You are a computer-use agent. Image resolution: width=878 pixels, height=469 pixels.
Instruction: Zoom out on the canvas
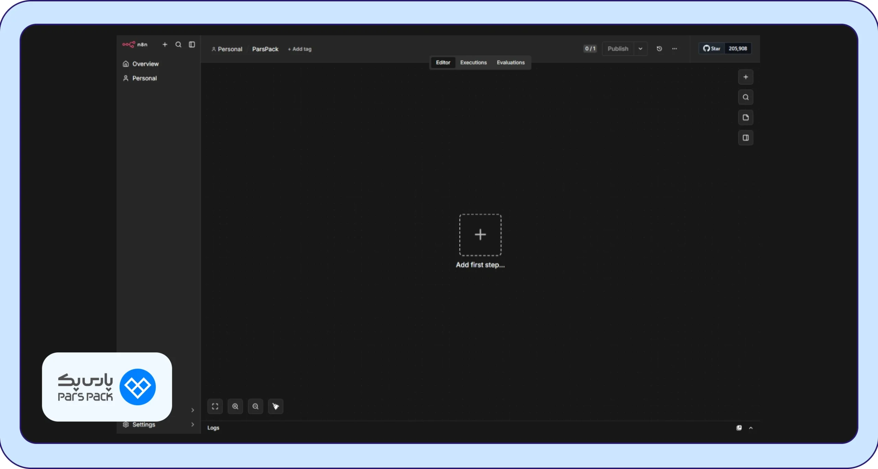pos(256,407)
